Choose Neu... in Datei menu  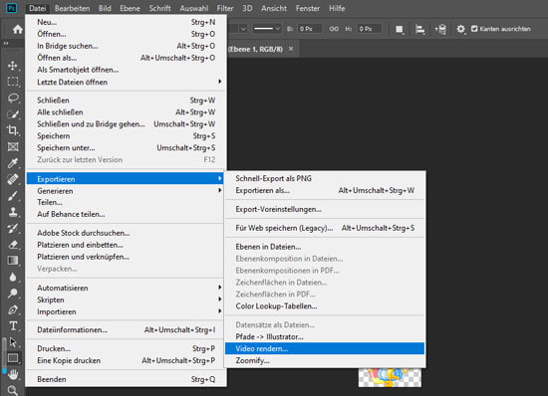tap(126, 22)
